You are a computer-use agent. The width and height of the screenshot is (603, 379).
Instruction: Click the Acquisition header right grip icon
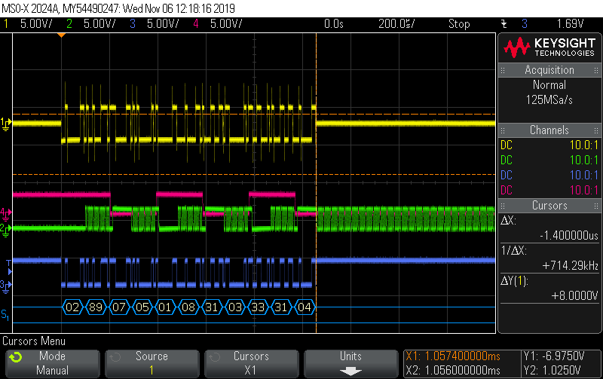tap(595, 70)
